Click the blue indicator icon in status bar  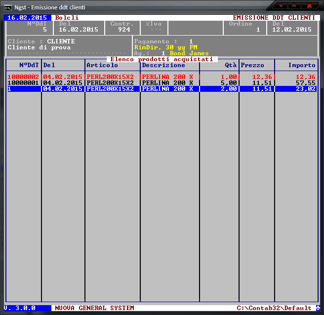[x=318, y=308]
